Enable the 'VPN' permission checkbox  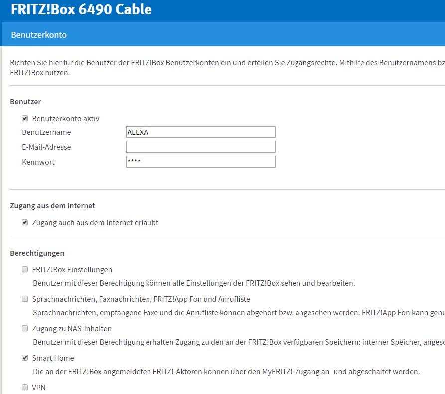pos(25,387)
